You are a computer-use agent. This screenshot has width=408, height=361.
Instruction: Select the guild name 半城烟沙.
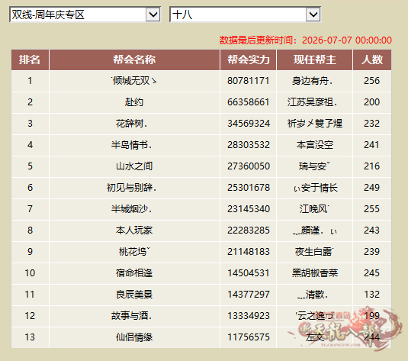coord(131,209)
